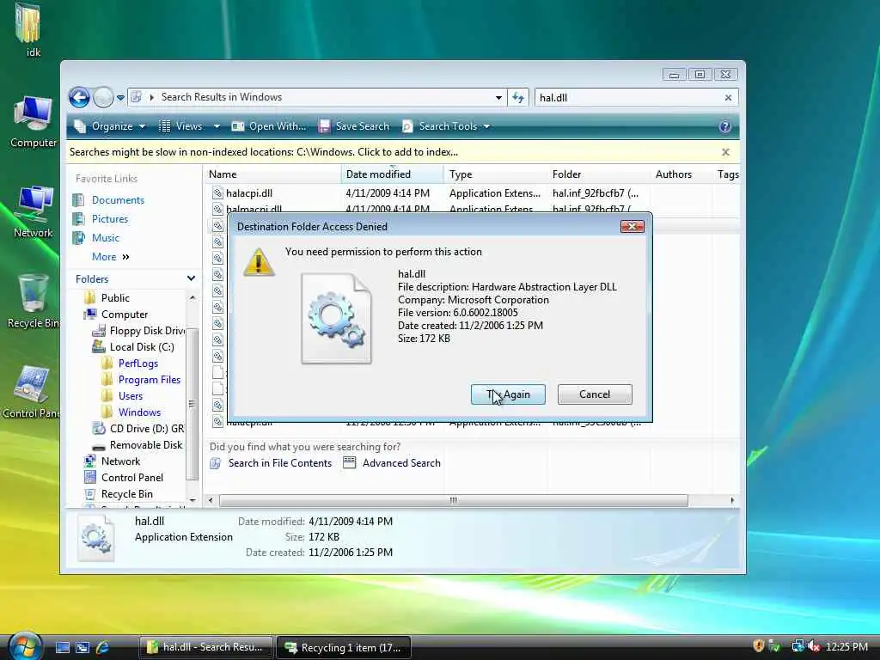Open Program Files folder in tree
Viewport: 880px width, 660px height.
150,379
